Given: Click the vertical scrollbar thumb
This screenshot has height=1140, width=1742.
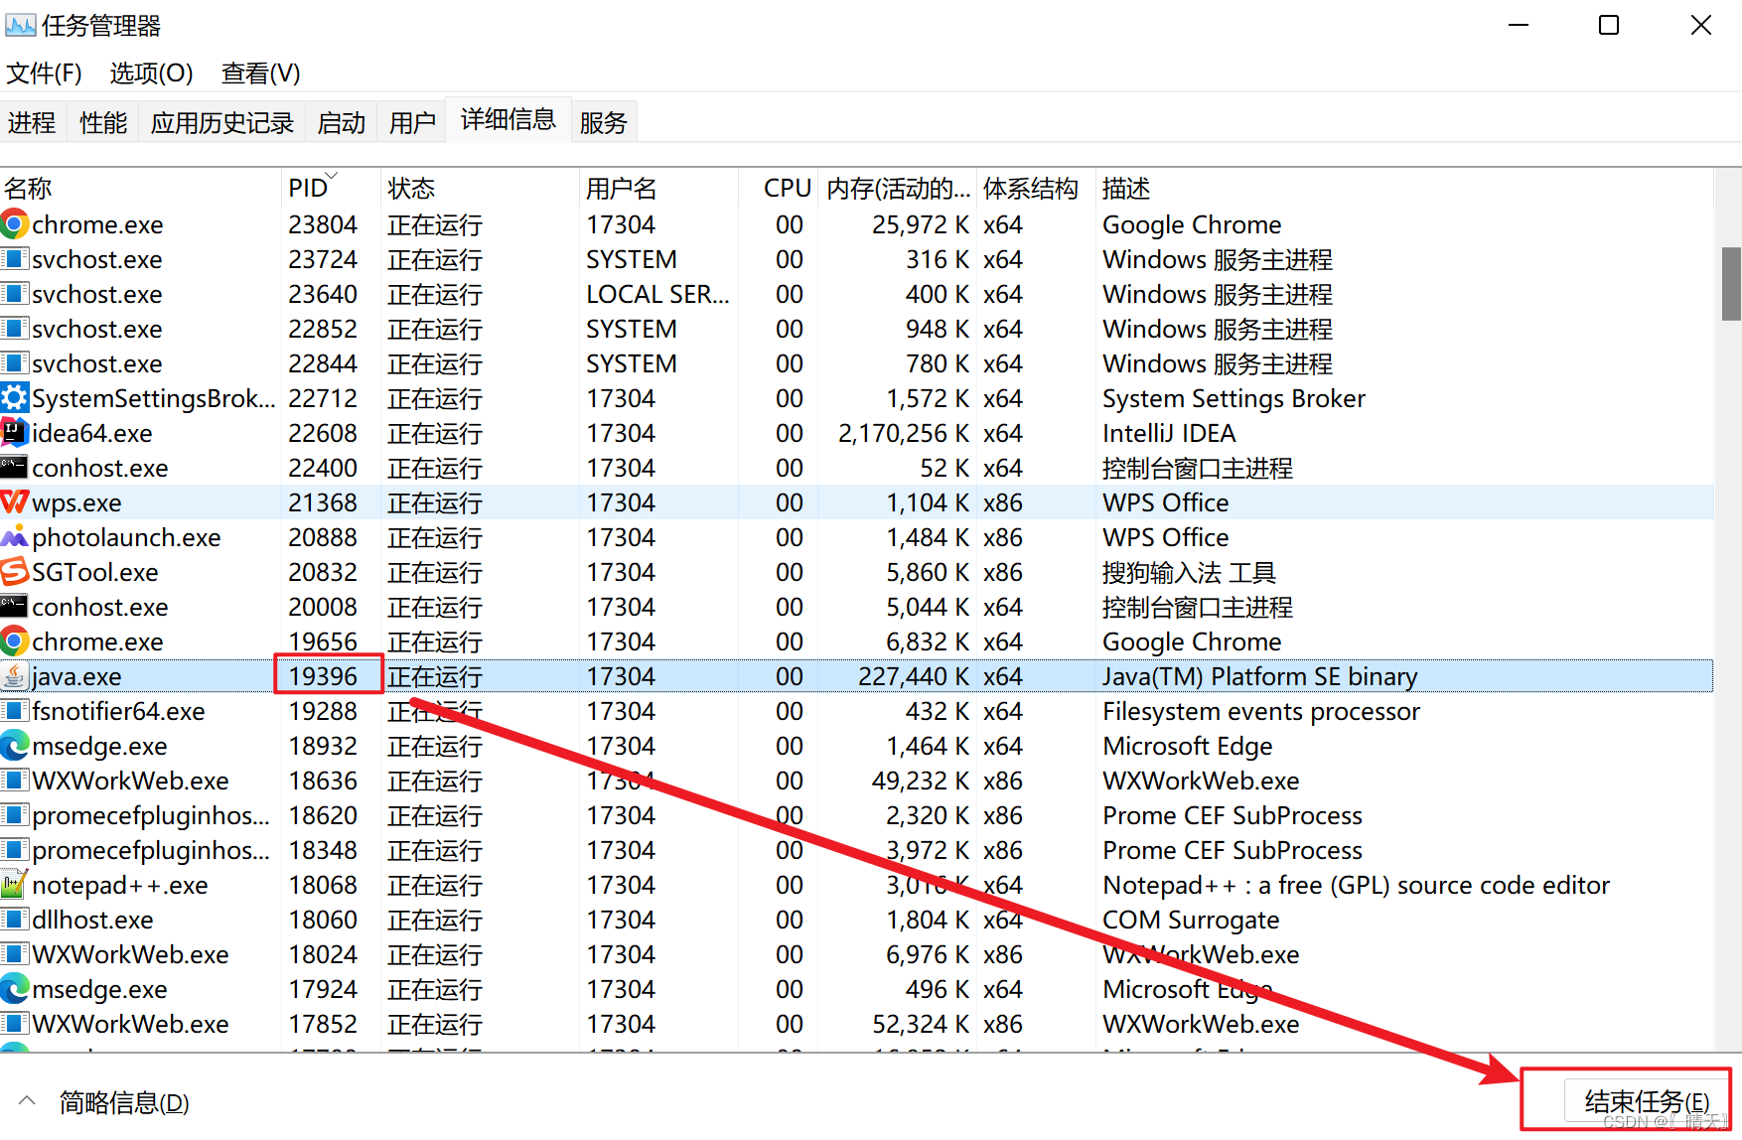Looking at the screenshot, I should tap(1731, 284).
